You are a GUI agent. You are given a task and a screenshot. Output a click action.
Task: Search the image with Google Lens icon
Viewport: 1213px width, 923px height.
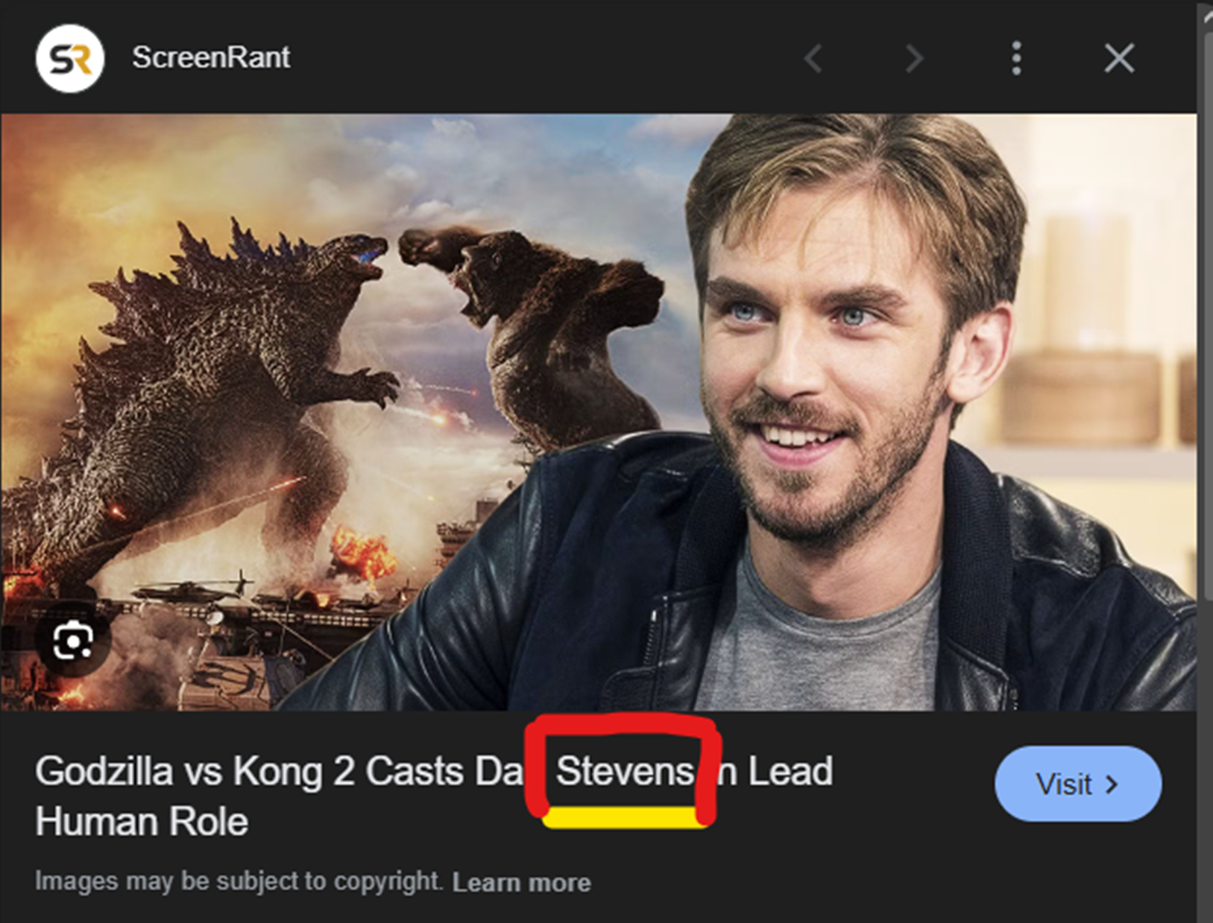pos(72,640)
